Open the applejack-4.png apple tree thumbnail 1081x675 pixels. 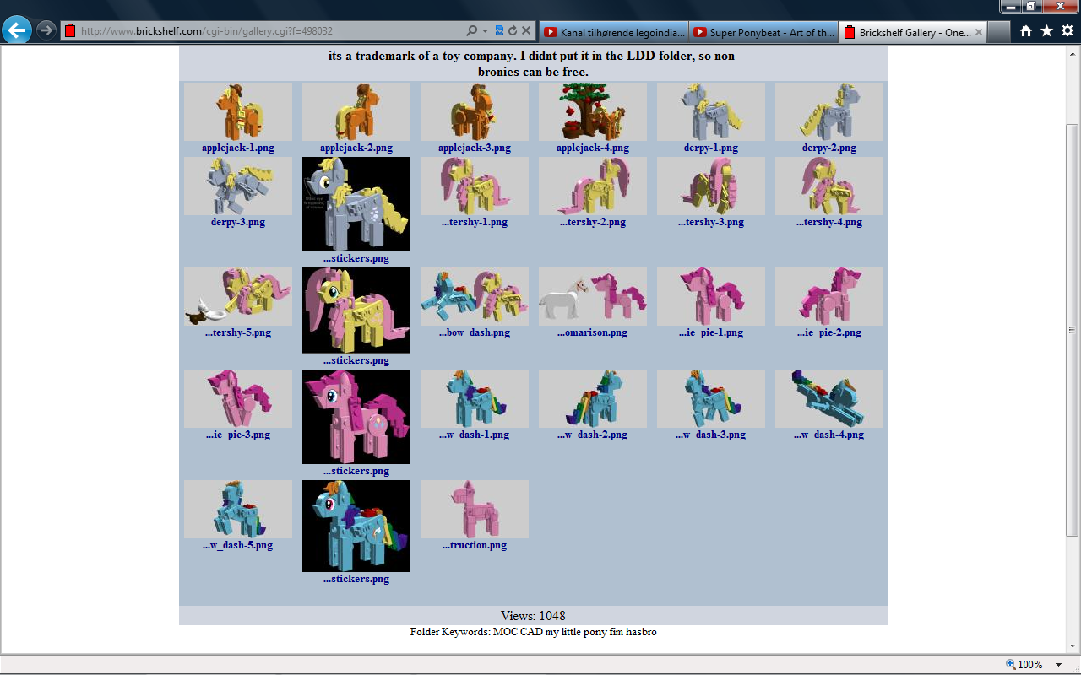pos(593,111)
